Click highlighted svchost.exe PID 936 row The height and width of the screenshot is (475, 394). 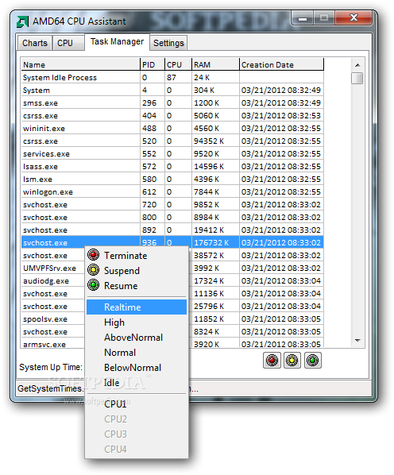[172, 242]
